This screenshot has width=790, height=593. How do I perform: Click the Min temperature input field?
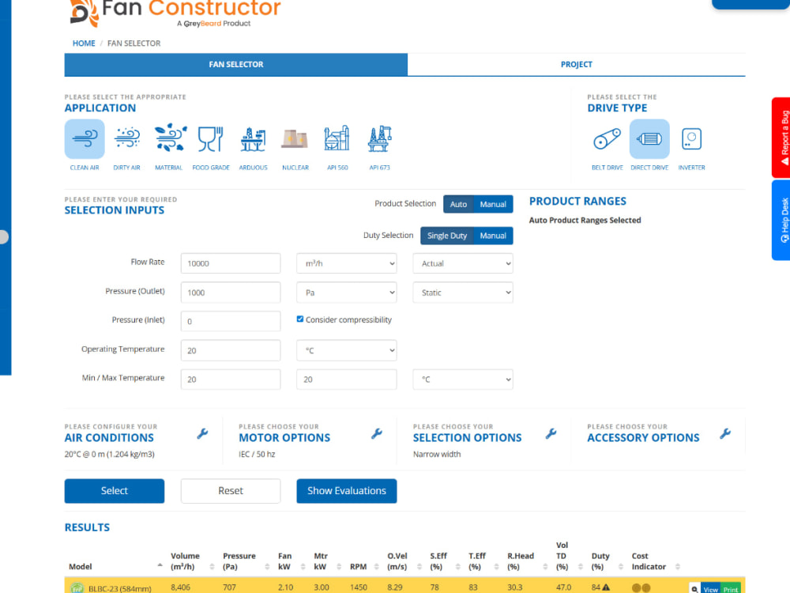point(231,380)
